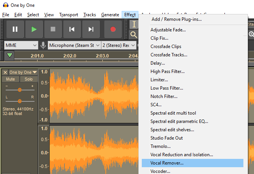Mute the One by One track

click(x=10, y=79)
